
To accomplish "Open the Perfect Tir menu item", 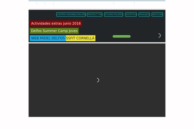I will pos(94,15).
